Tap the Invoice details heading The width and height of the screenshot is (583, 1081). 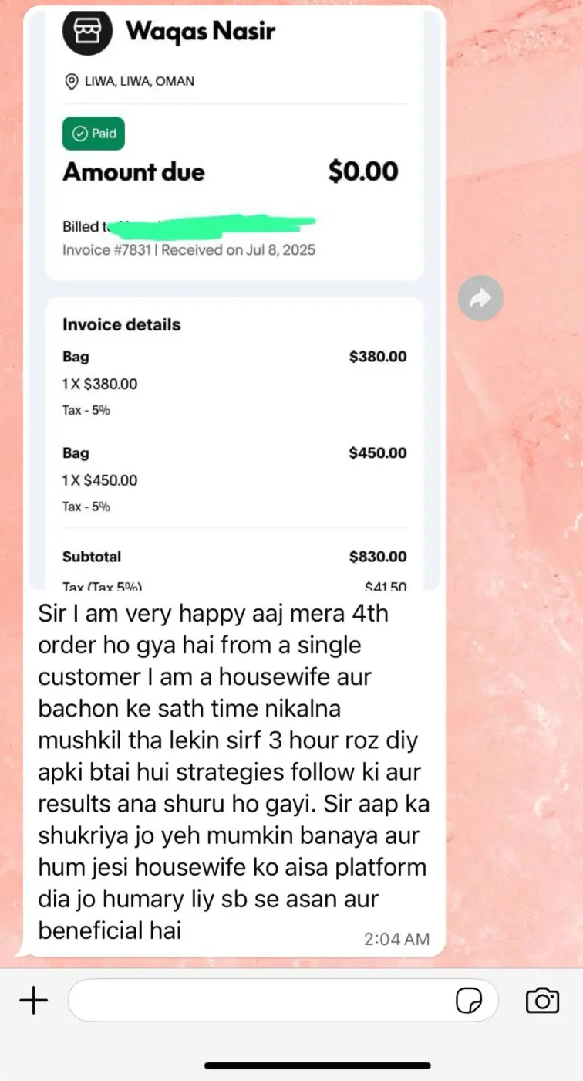(x=122, y=325)
